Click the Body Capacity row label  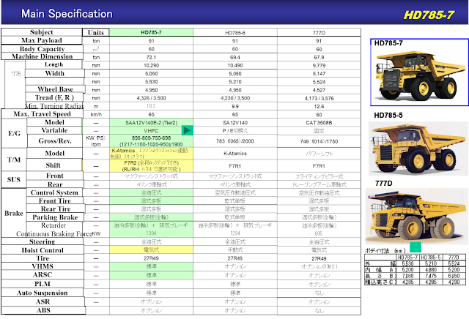click(43, 49)
